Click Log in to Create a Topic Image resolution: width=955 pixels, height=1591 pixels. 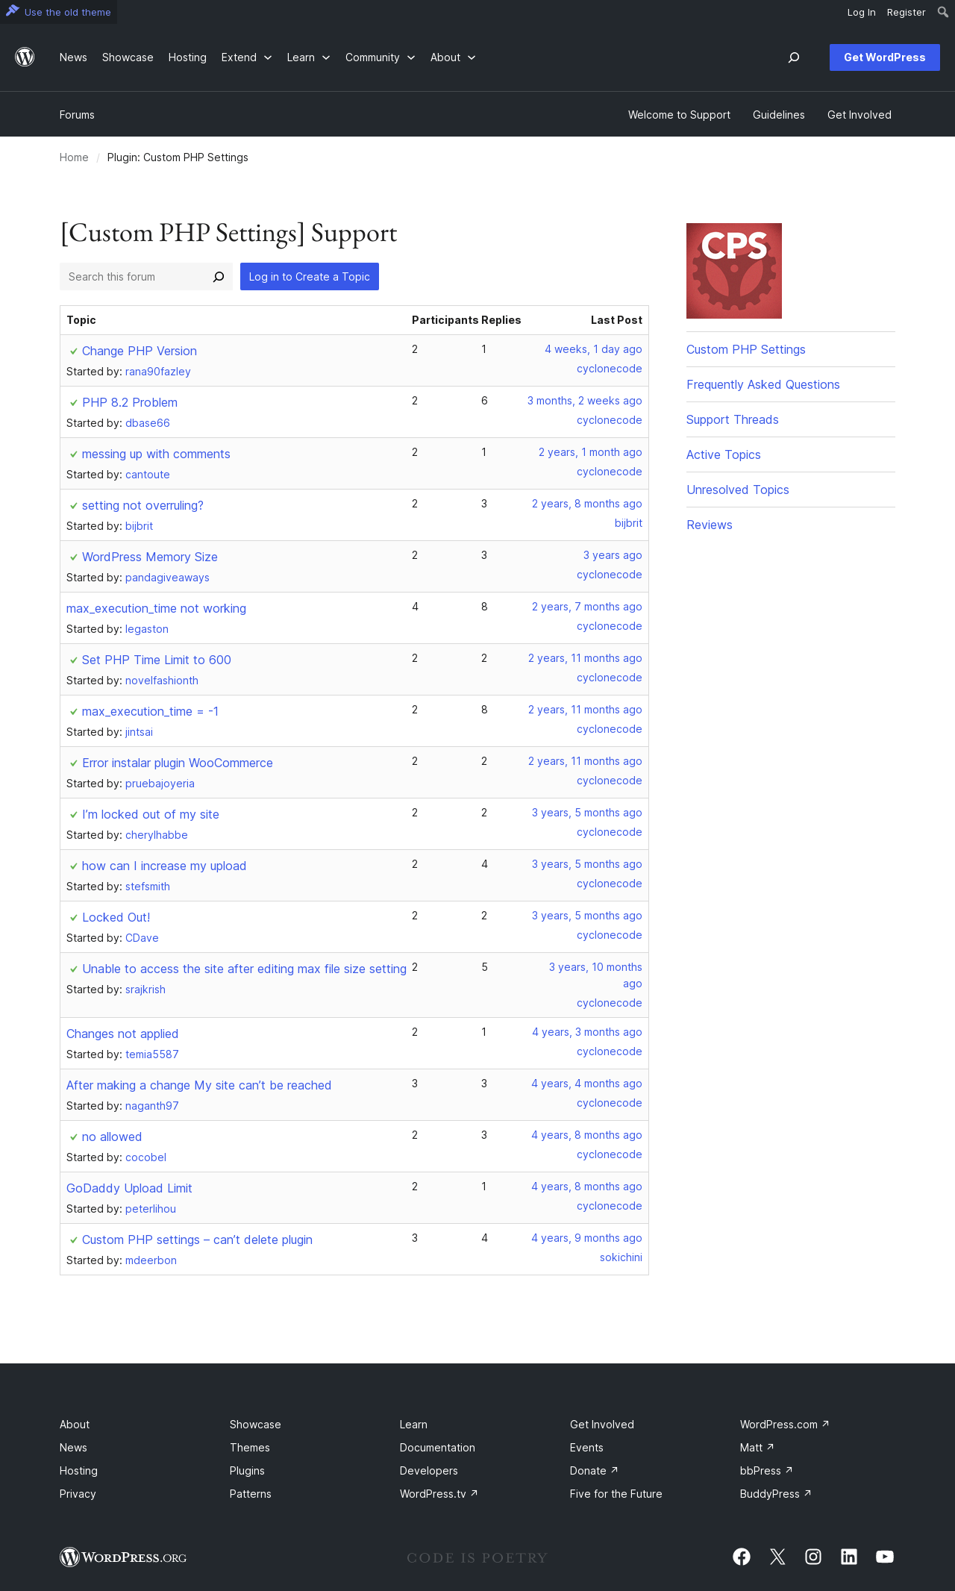click(310, 277)
